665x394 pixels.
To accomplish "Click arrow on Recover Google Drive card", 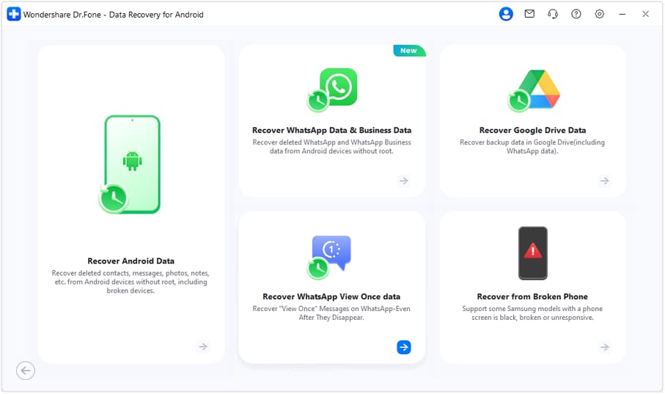I will [x=605, y=181].
